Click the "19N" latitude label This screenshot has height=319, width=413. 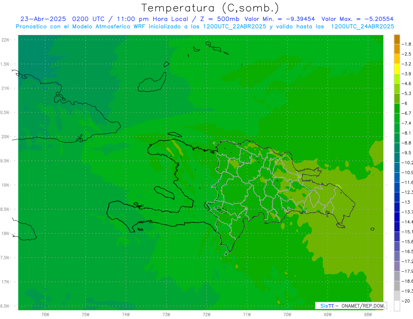pos(6,185)
